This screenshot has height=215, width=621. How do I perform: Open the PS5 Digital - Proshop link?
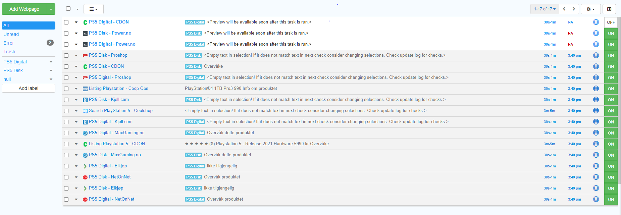[x=110, y=77]
